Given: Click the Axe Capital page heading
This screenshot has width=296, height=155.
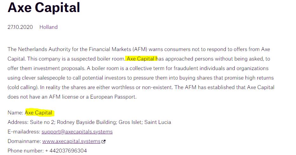Looking at the screenshot, I should (x=44, y=8).
